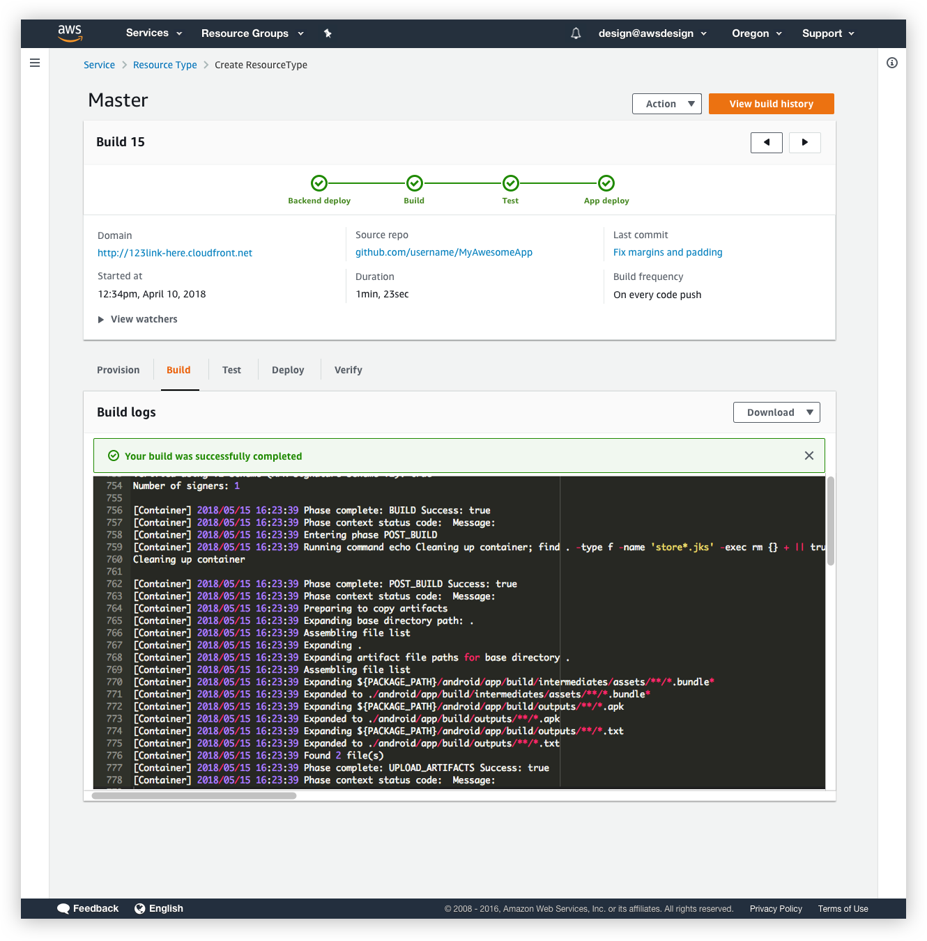Open the Download dropdown for build logs
Viewport: 927px width, 941px height.
click(x=776, y=412)
